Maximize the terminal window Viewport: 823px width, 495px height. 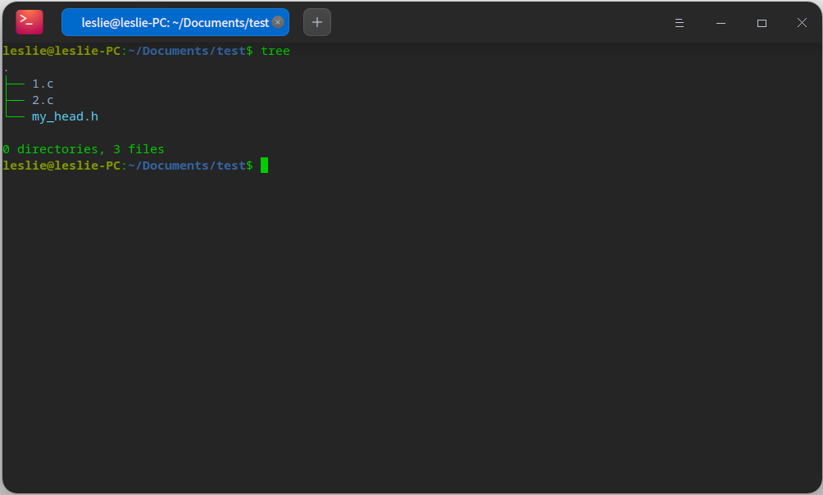pos(762,23)
